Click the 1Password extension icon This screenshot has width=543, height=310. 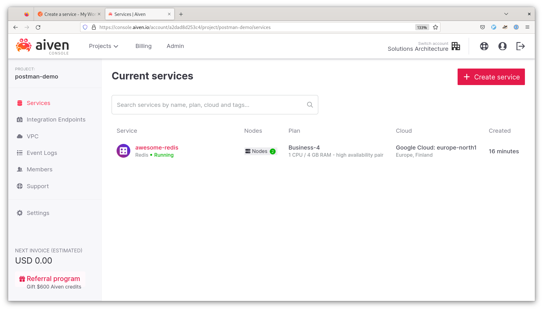[516, 27]
